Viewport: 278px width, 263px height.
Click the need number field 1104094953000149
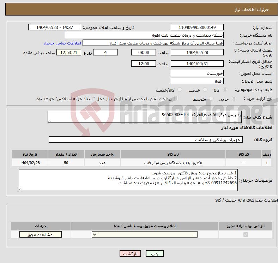(x=197, y=27)
